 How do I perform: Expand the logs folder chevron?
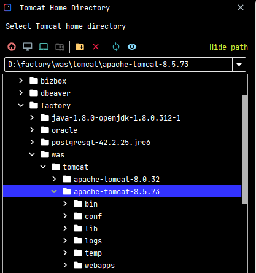[x=65, y=240]
